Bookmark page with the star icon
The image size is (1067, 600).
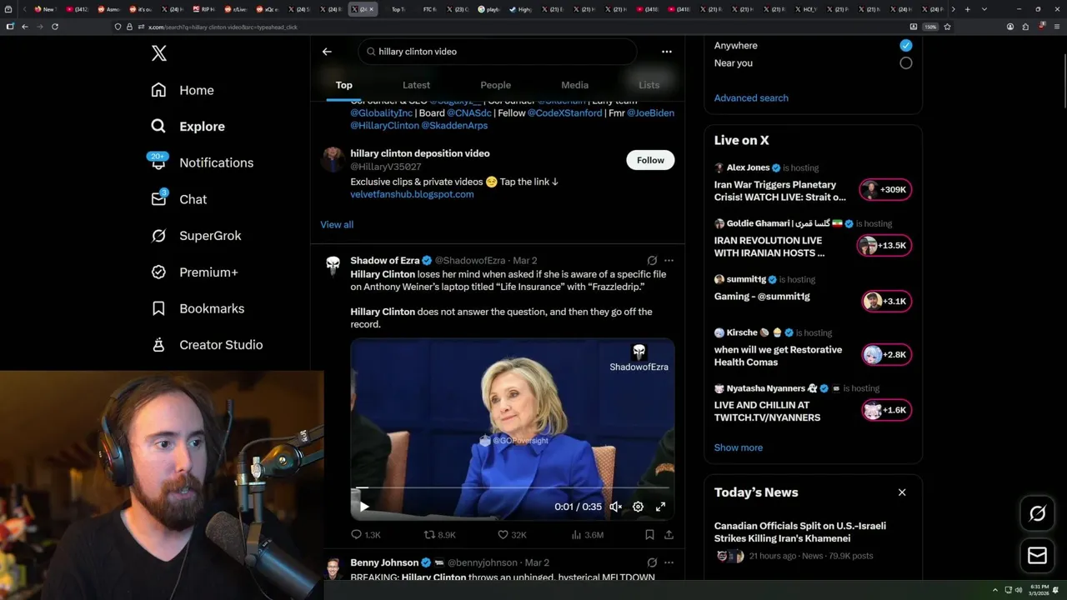(947, 27)
